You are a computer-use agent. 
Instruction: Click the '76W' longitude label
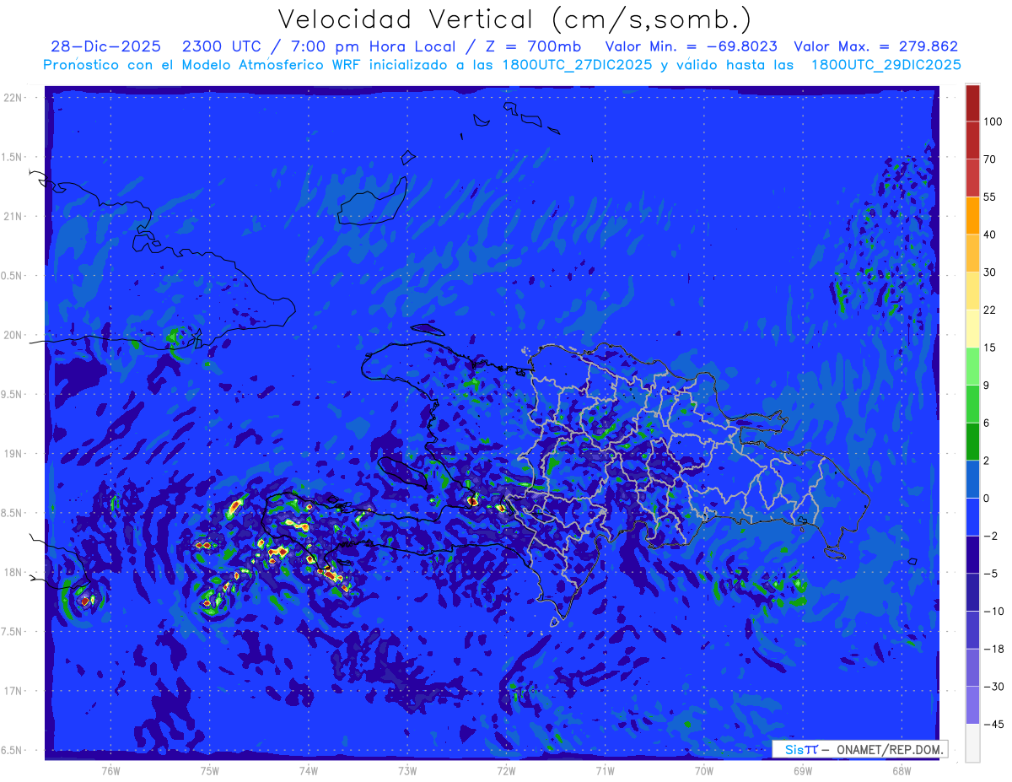(110, 770)
